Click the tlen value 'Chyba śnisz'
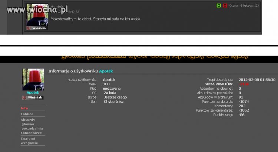The width and height of the screenshot is (278, 152). pos(114,102)
